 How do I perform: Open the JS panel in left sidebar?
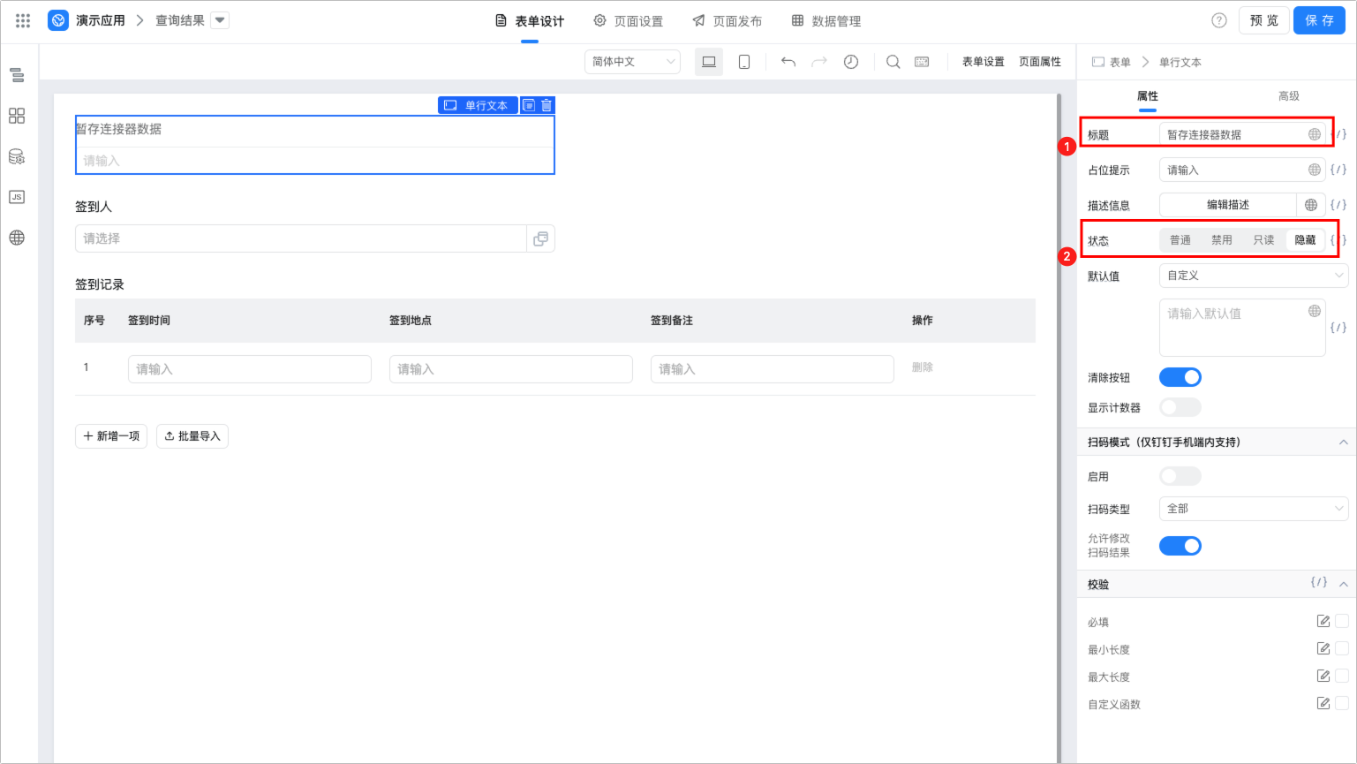pos(17,197)
